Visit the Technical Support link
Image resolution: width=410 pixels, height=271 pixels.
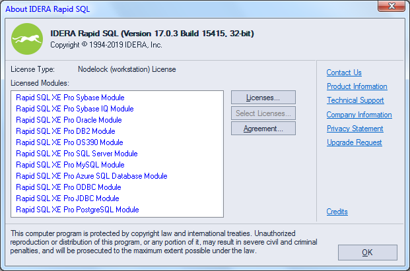click(x=355, y=100)
